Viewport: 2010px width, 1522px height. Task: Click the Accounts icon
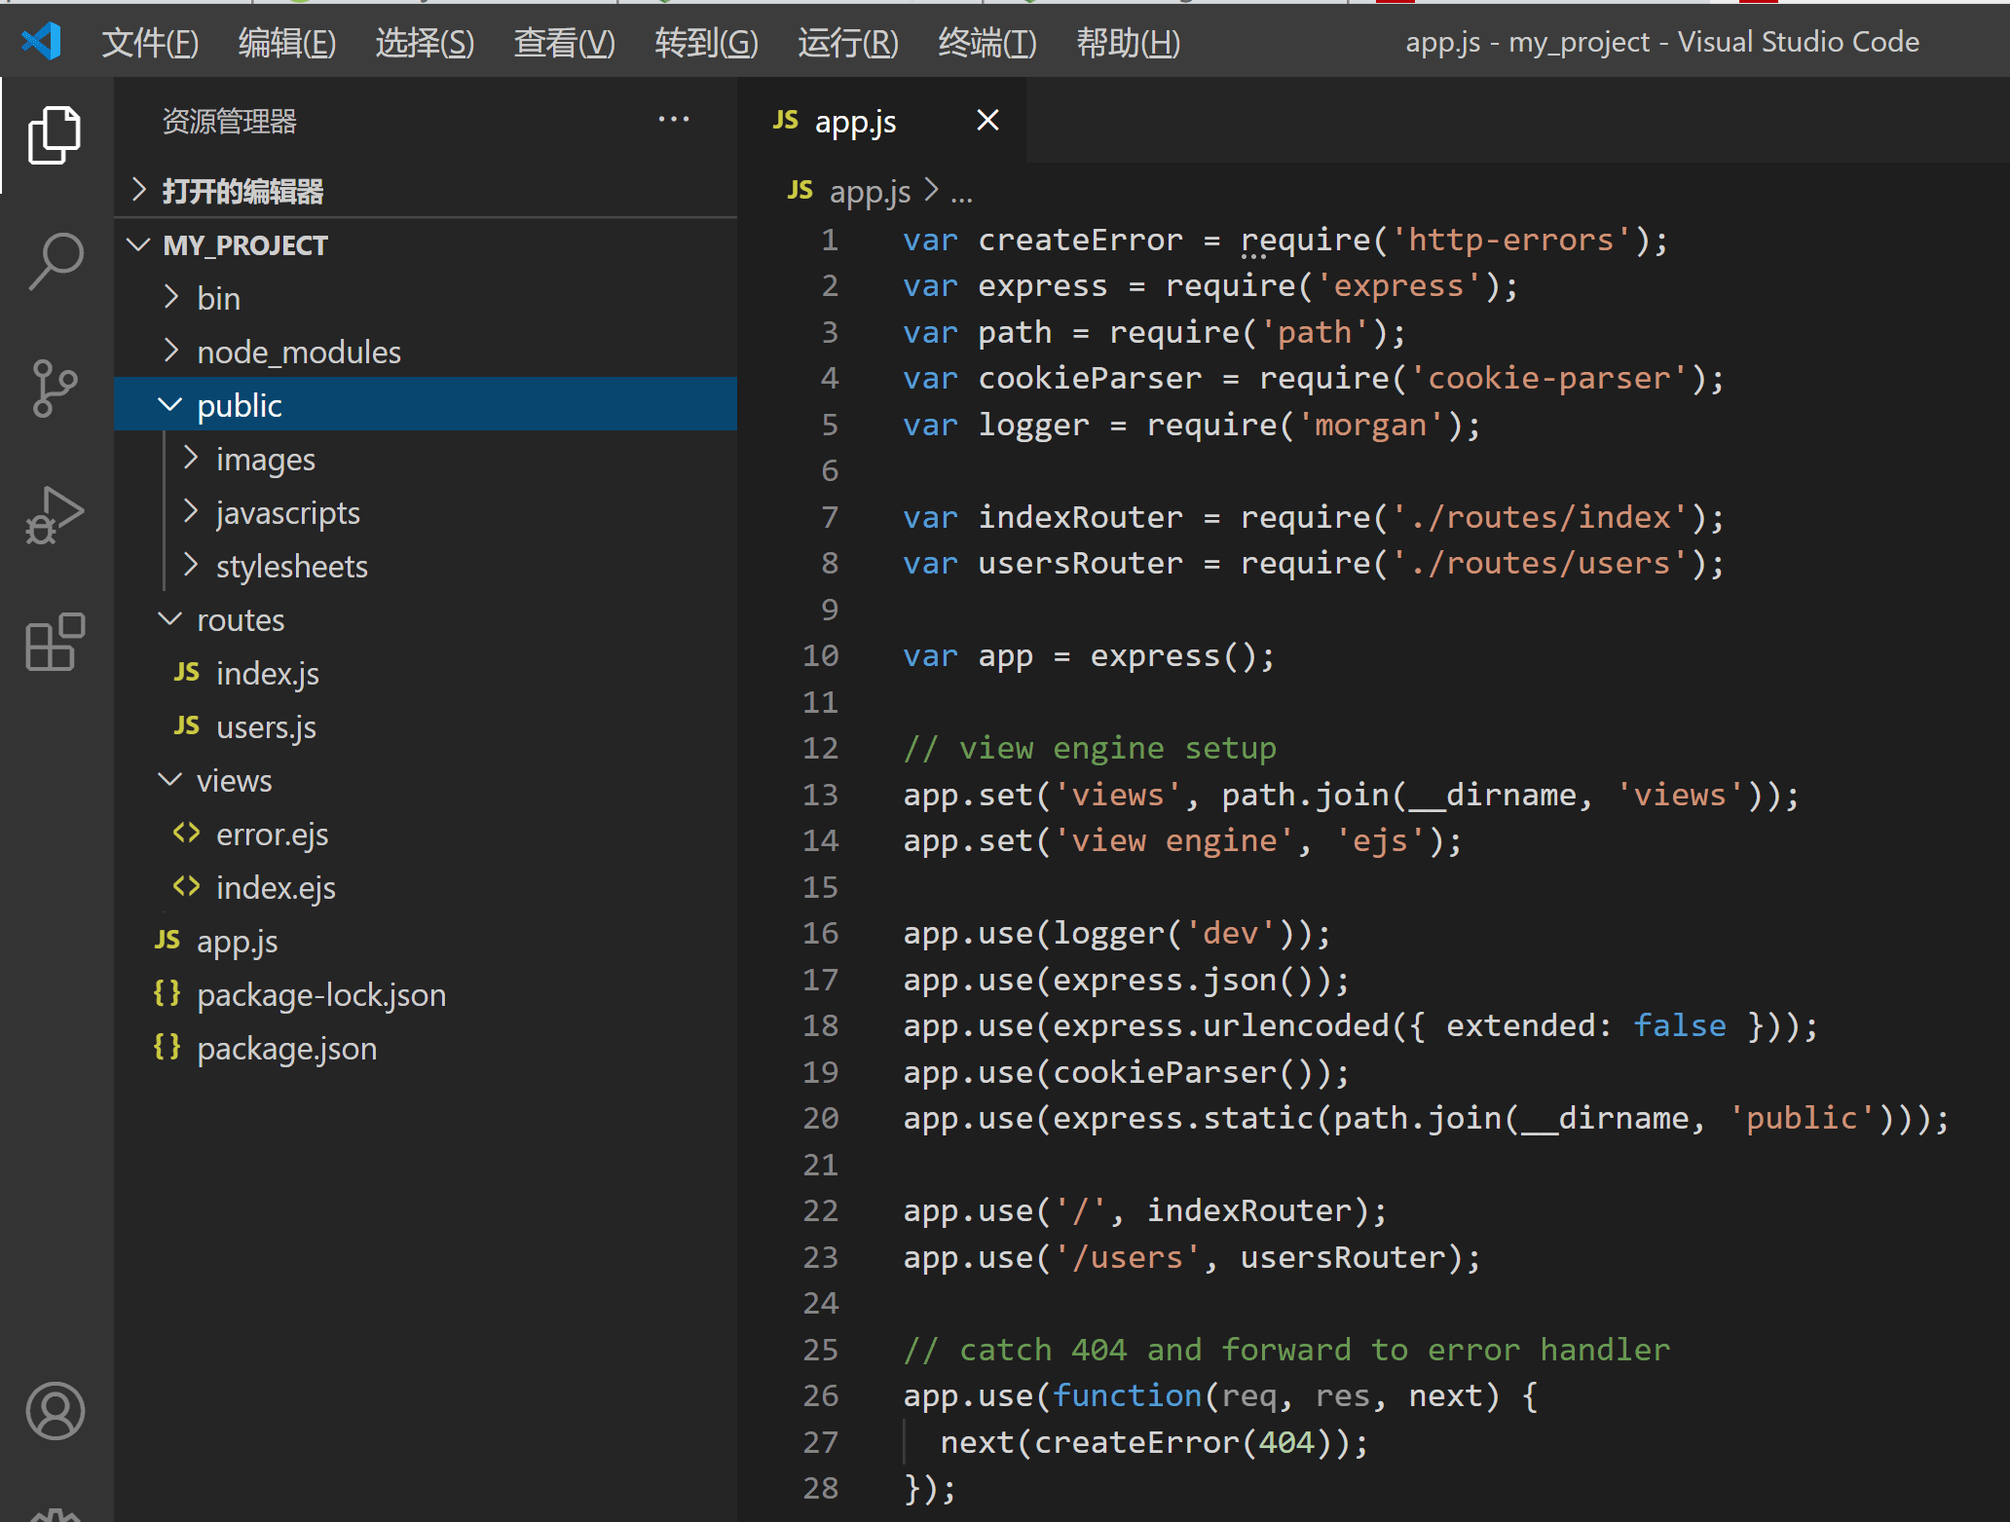(55, 1410)
